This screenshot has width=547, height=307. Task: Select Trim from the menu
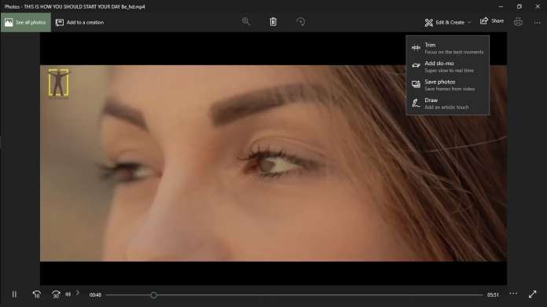click(448, 48)
